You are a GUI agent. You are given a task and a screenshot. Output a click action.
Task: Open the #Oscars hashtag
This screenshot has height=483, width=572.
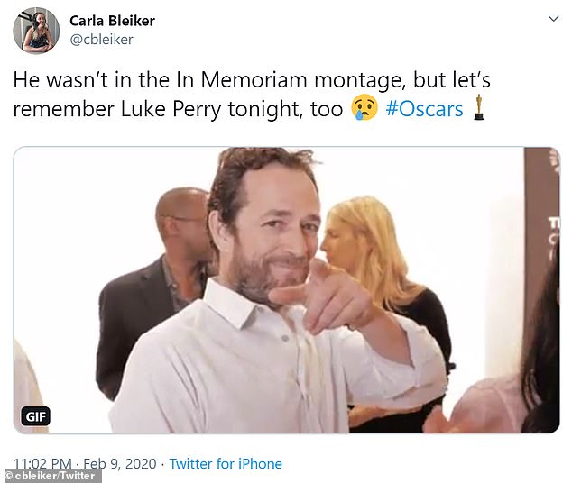point(424,109)
